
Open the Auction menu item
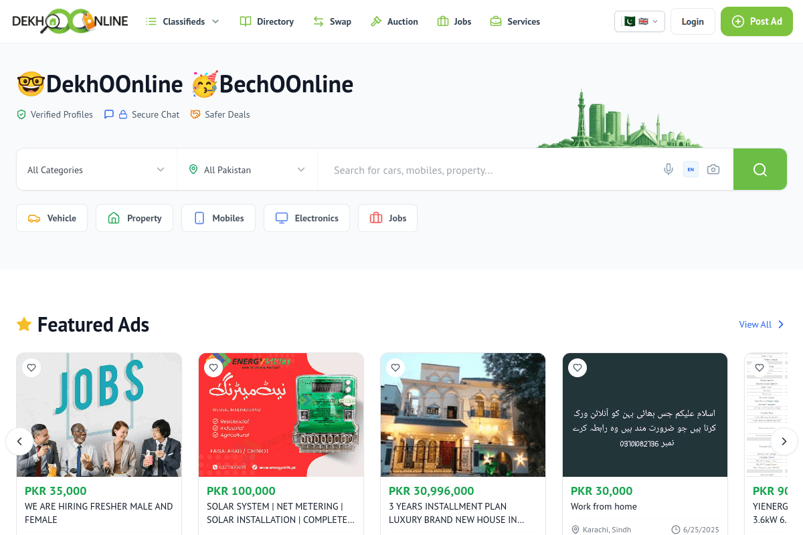(x=394, y=21)
